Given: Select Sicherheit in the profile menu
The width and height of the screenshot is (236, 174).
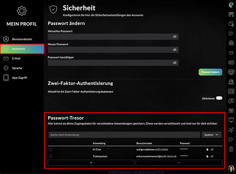Looking at the screenshot, I should (22, 49).
